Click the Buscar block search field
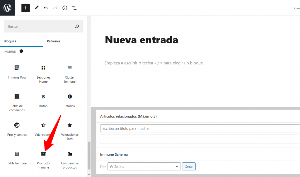The image size is (300, 177). tap(40, 26)
